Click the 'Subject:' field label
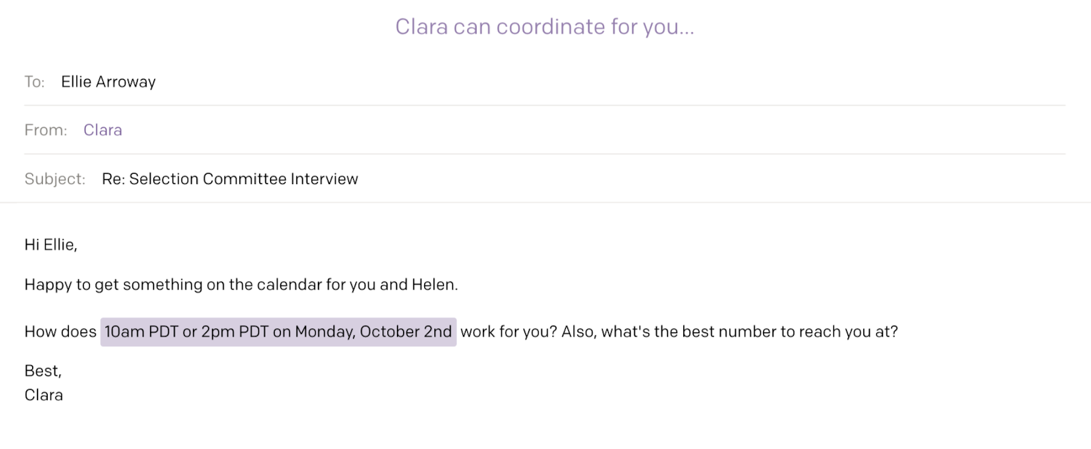 click(x=55, y=179)
